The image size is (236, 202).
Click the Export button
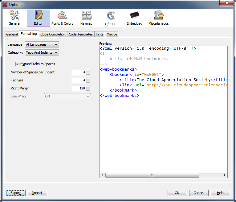(x=16, y=193)
